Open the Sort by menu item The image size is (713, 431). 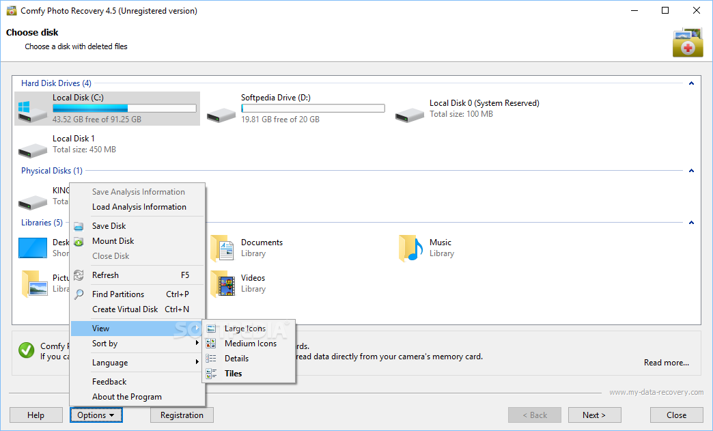tap(138, 344)
